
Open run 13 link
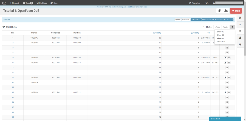(13, 97)
